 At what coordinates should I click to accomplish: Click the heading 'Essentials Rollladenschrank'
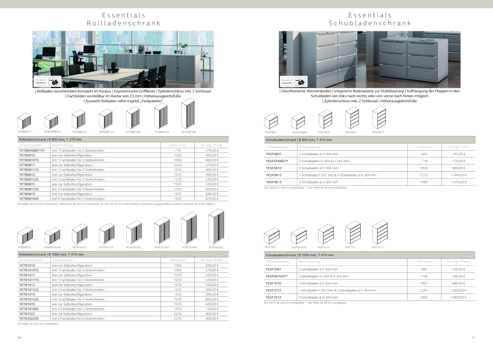click(x=124, y=19)
